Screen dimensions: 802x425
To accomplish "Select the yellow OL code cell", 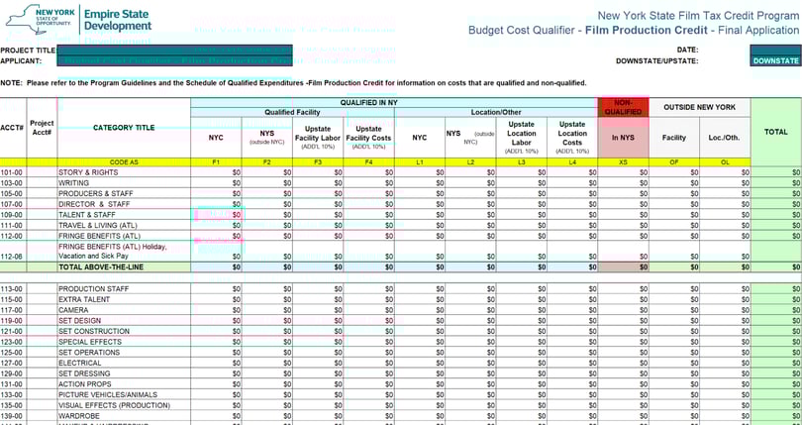I will [x=725, y=162].
